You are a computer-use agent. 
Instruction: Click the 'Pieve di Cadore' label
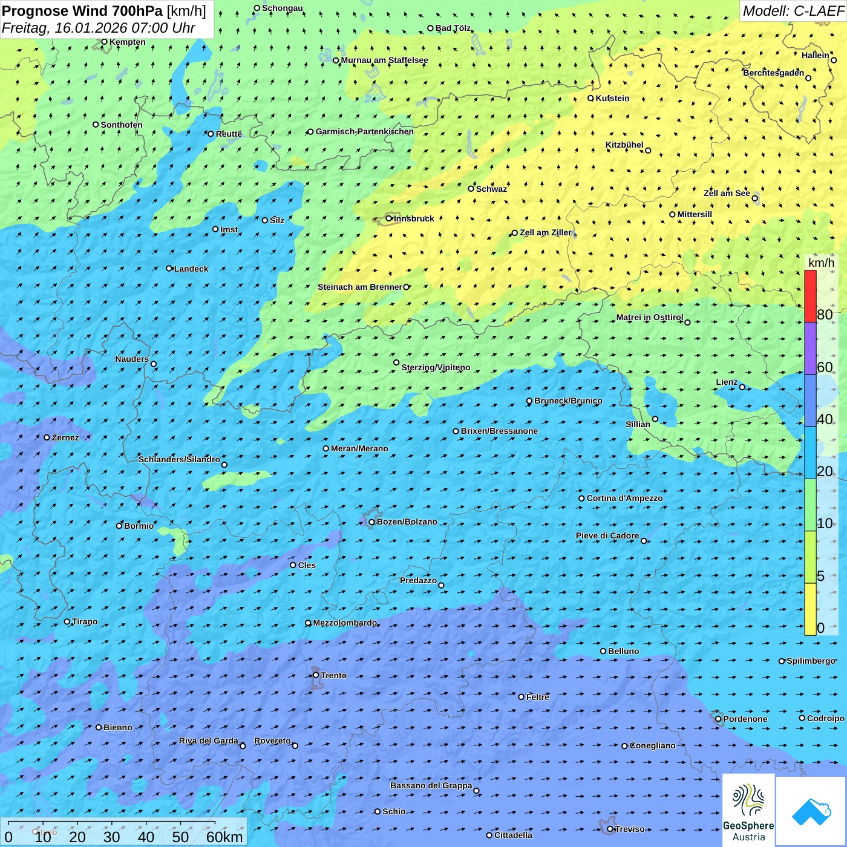coord(607,535)
